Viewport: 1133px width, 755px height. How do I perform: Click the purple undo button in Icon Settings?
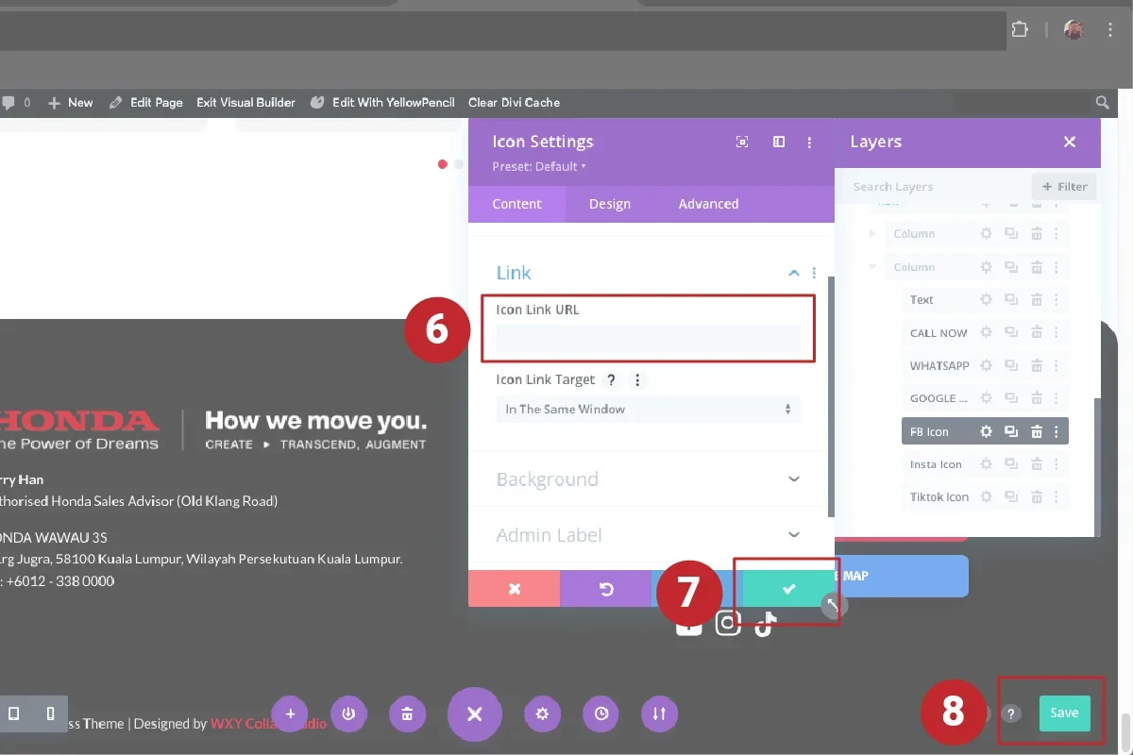pyautogui.click(x=606, y=589)
